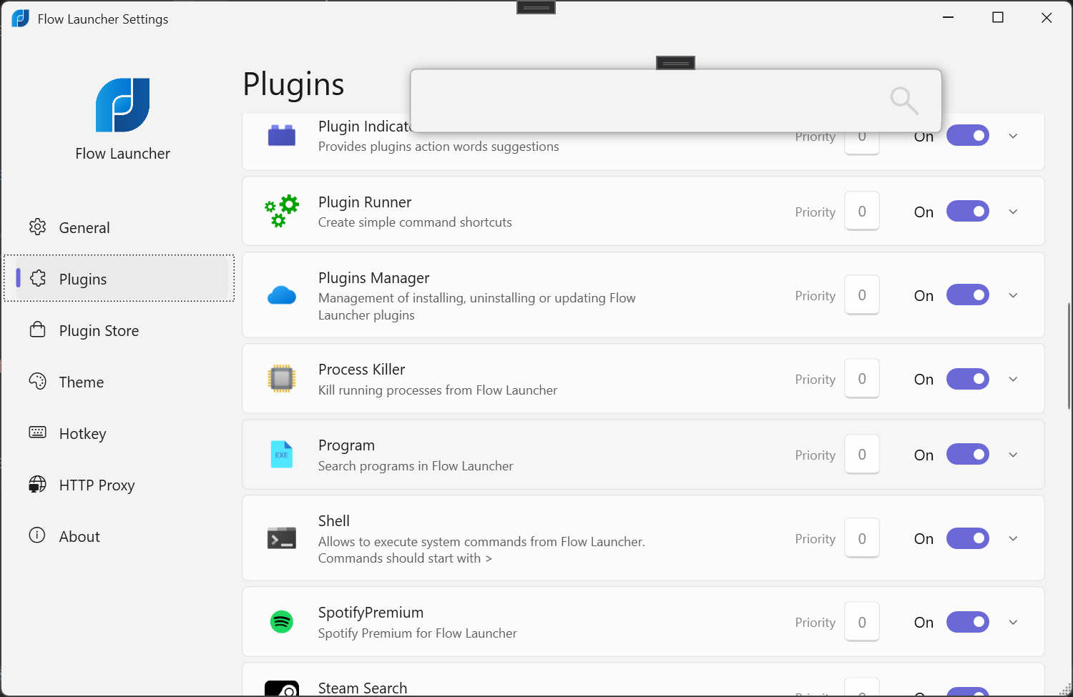
Task: Open the Hotkey settings page
Action: (119, 433)
